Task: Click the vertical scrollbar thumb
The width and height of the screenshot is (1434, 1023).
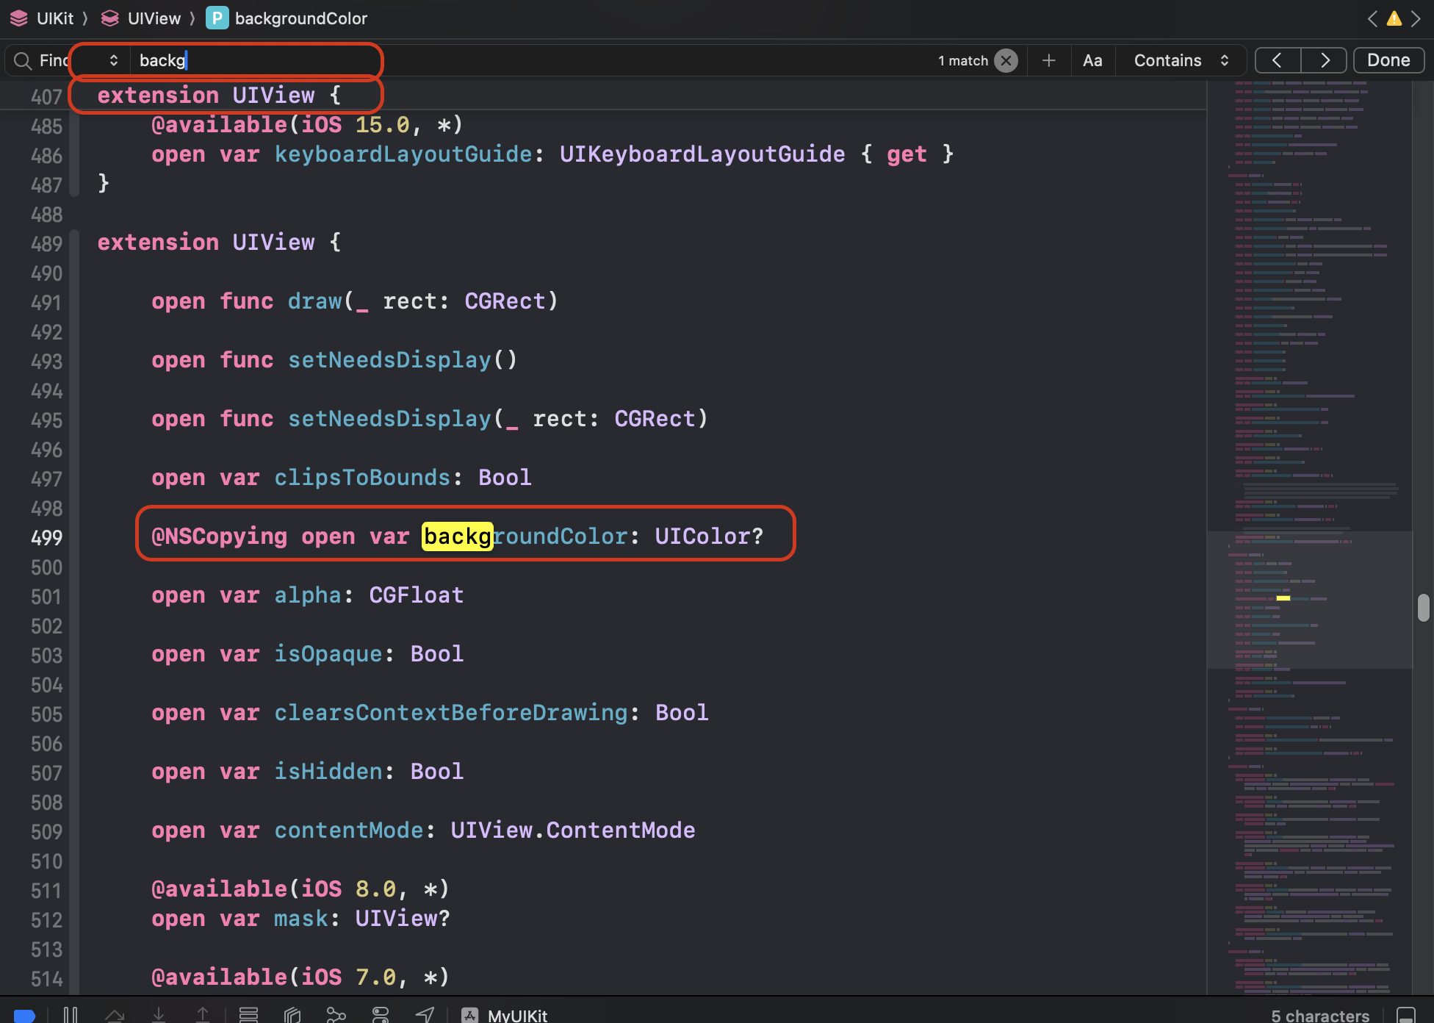Action: [x=1423, y=607]
